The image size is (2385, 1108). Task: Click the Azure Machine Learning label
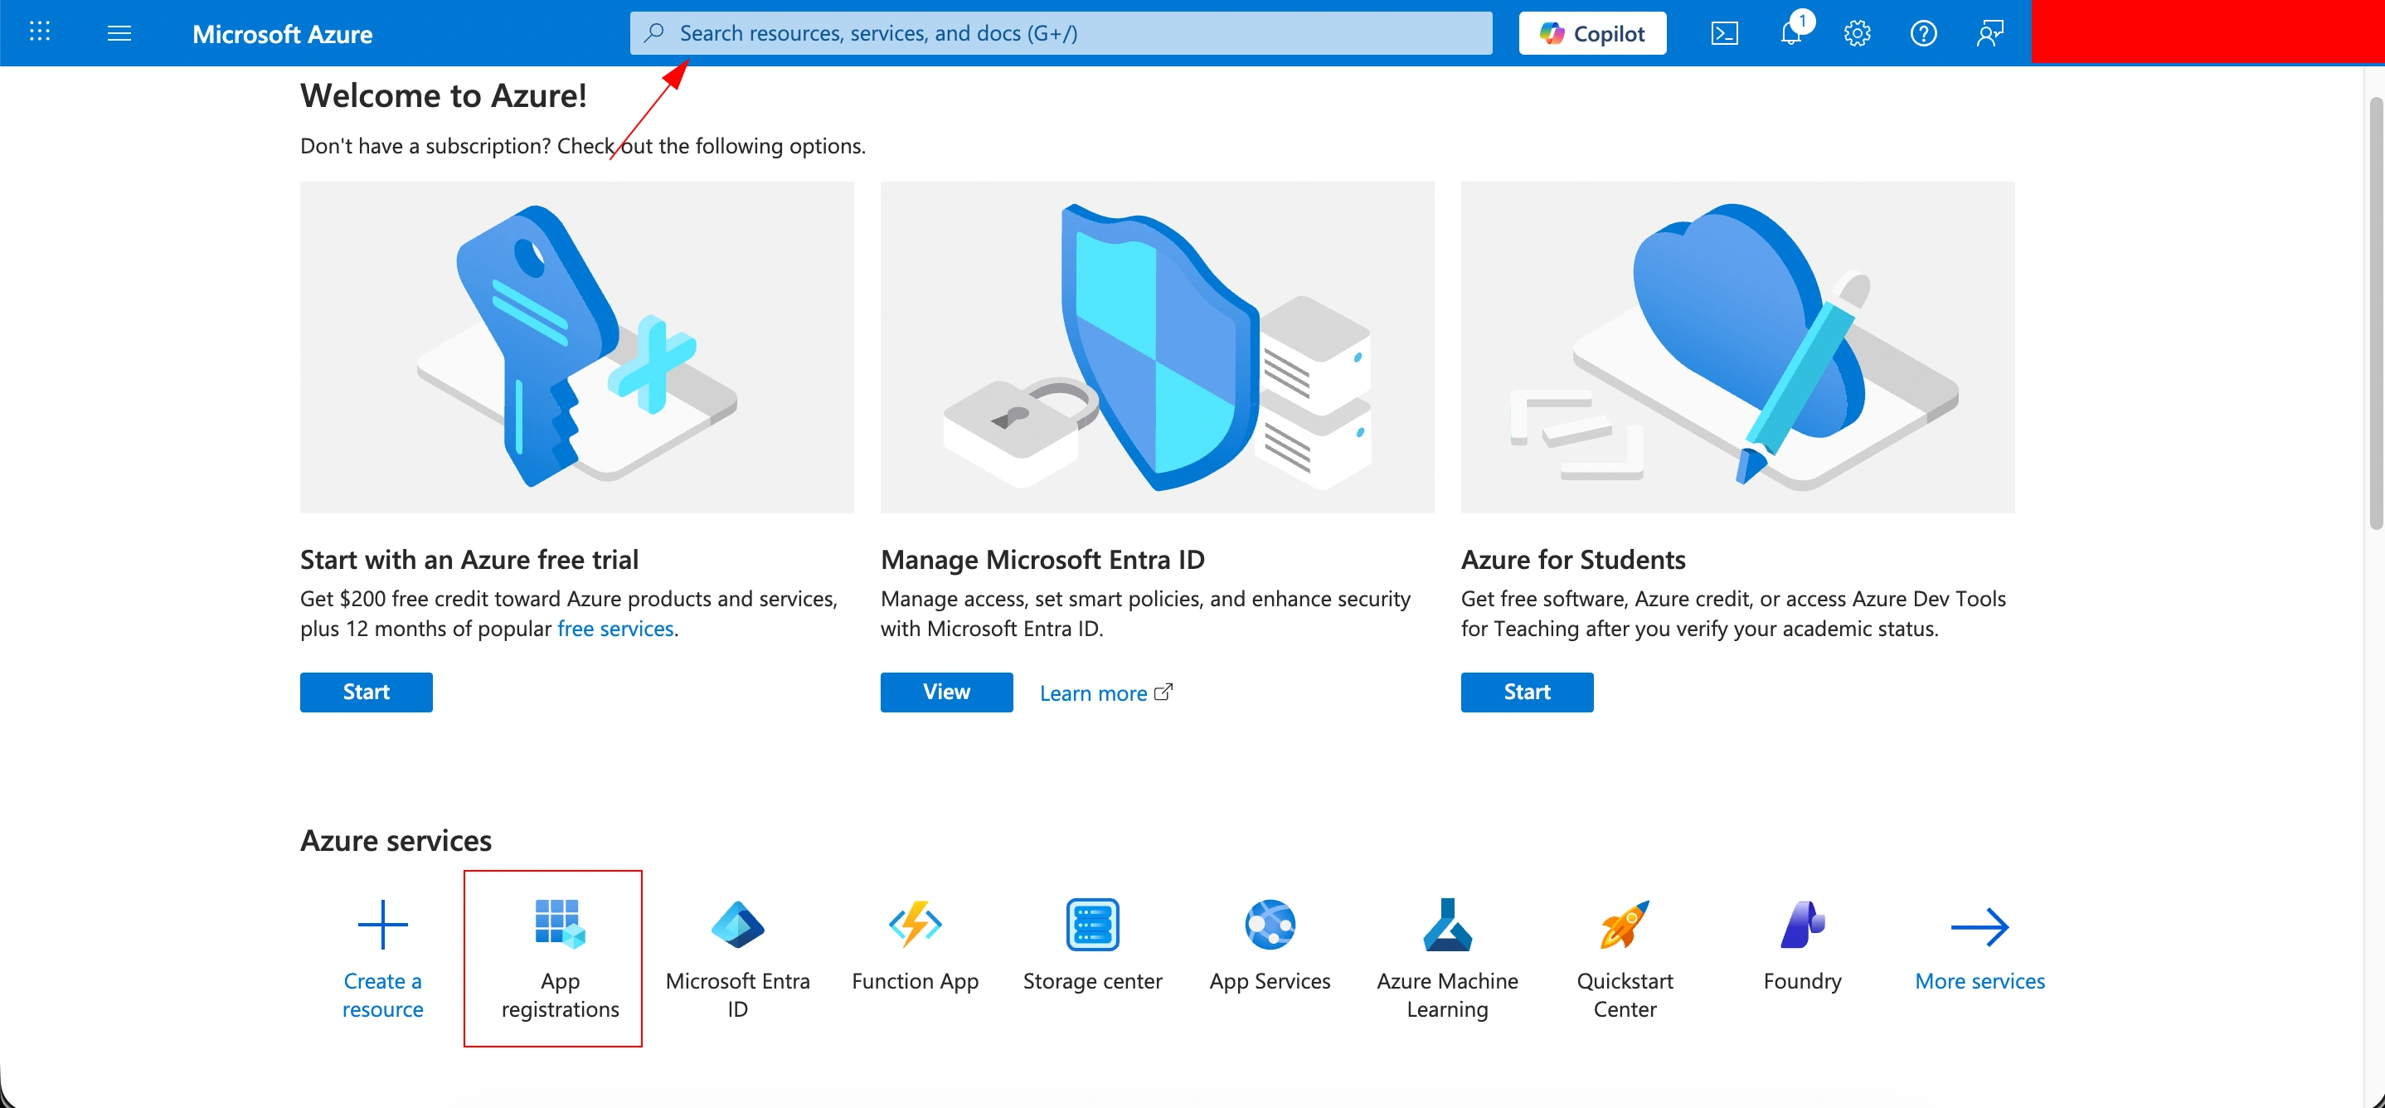click(x=1448, y=995)
